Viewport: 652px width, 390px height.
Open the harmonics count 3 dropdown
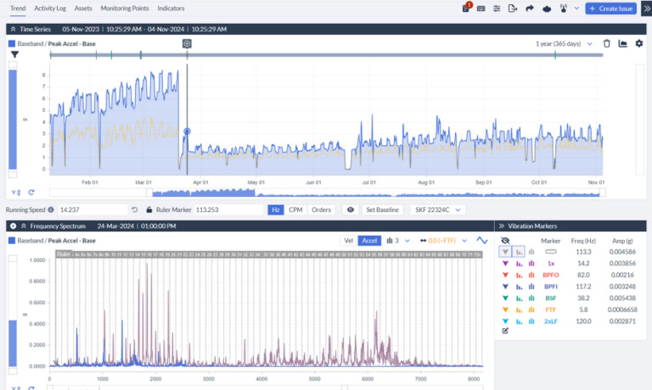click(398, 241)
